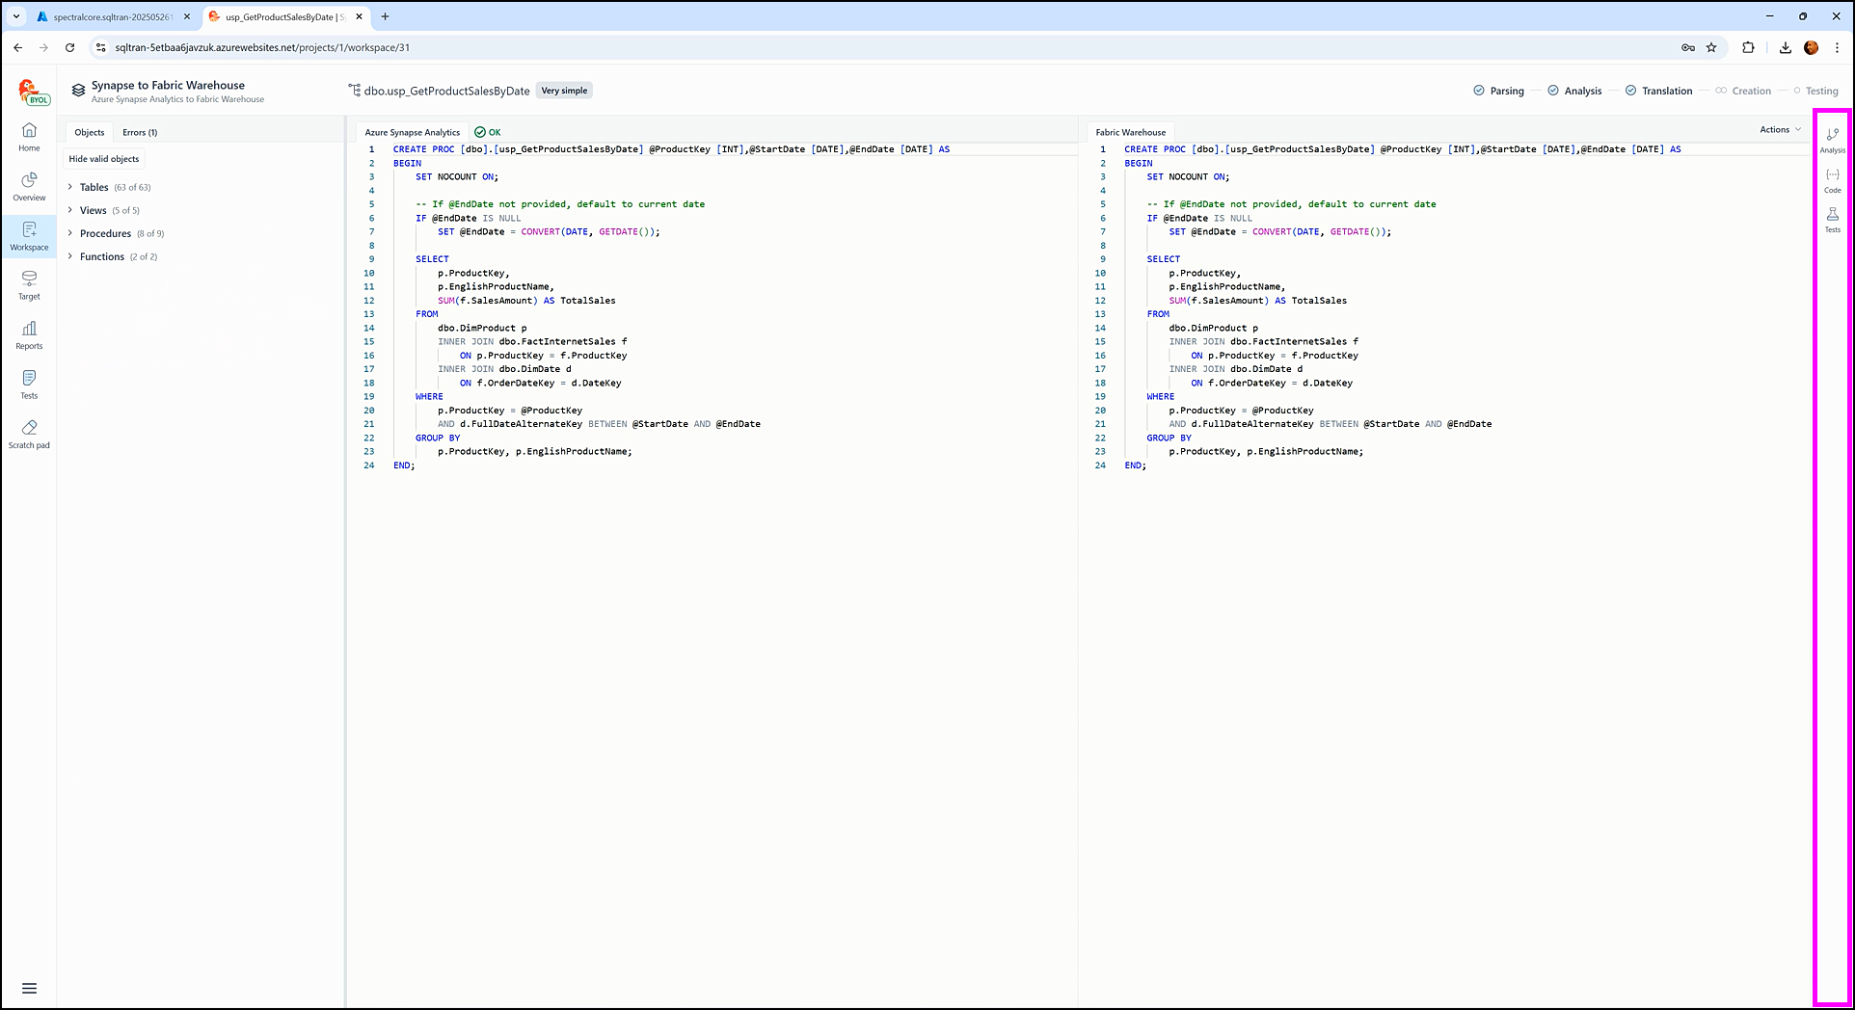Open the Home sidebar icon
The height and width of the screenshot is (1010, 1855).
tap(29, 136)
